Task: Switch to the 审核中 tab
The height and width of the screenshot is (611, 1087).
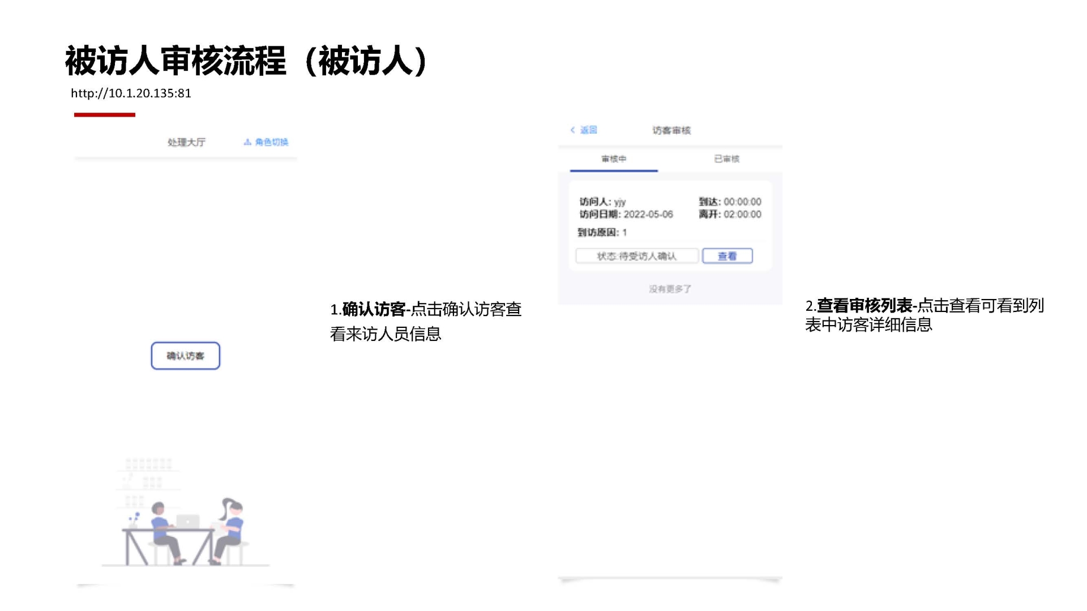Action: [x=614, y=159]
